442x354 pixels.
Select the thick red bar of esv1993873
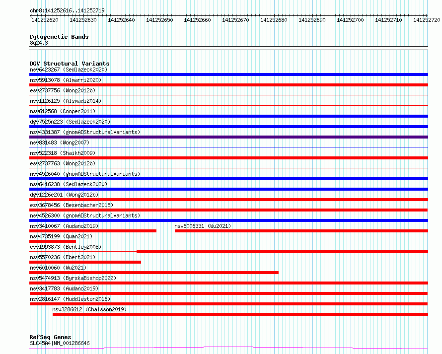pos(283,252)
